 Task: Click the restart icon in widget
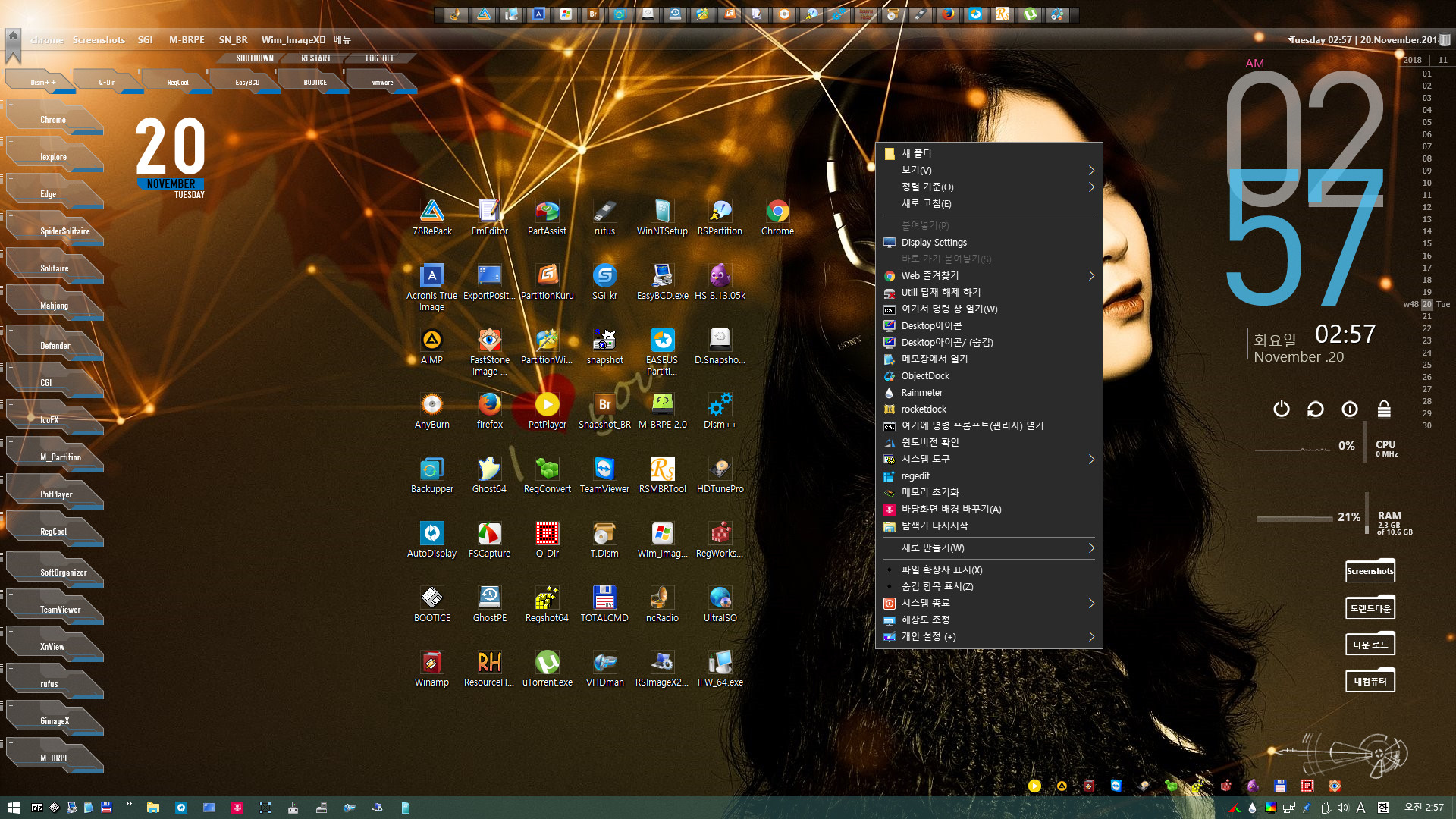coord(1316,409)
